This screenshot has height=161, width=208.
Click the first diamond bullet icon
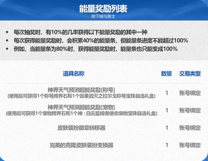(x=7, y=32)
